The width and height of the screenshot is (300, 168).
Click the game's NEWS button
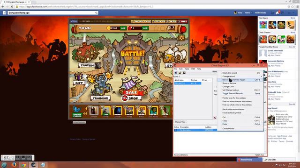pyautogui.click(x=172, y=21)
